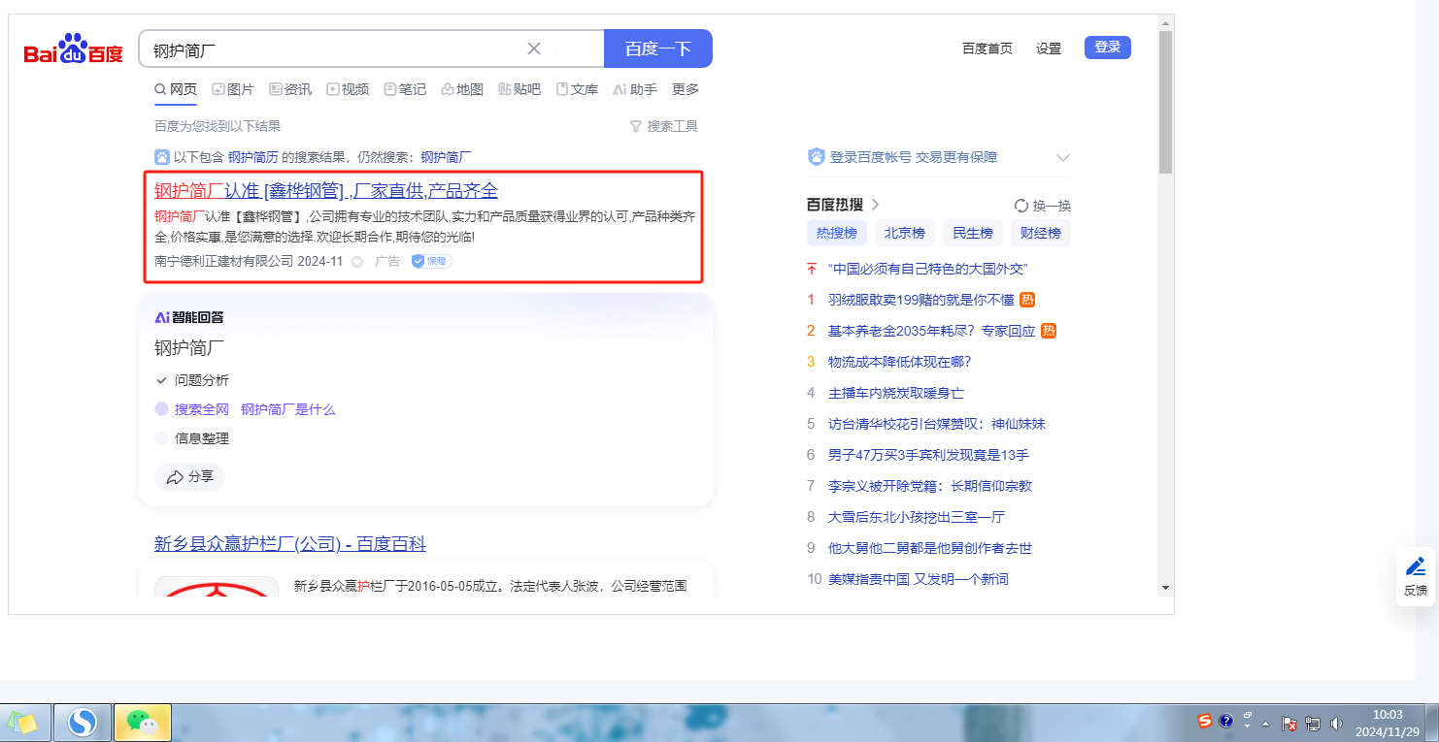Click the 保障 shield badge on ad

click(x=431, y=261)
